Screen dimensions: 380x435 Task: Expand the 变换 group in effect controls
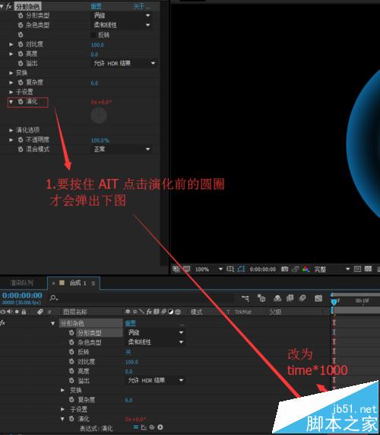point(11,73)
